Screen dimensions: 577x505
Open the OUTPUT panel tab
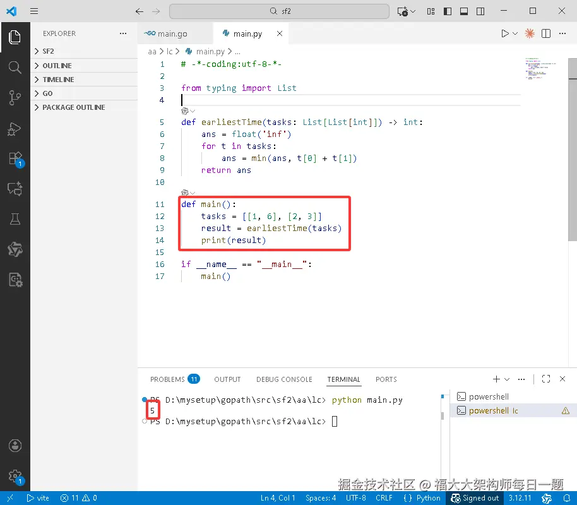227,379
